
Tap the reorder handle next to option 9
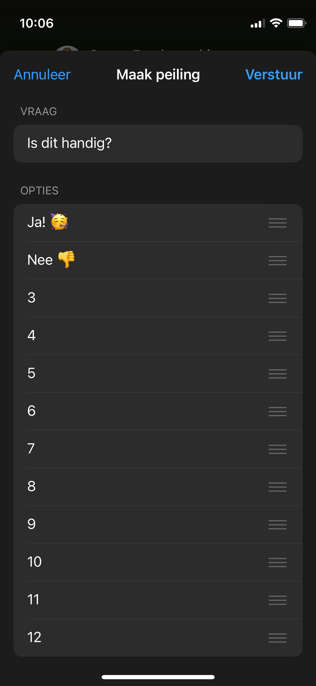tap(278, 525)
